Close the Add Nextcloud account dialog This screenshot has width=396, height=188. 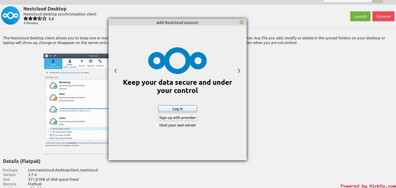tap(242, 22)
